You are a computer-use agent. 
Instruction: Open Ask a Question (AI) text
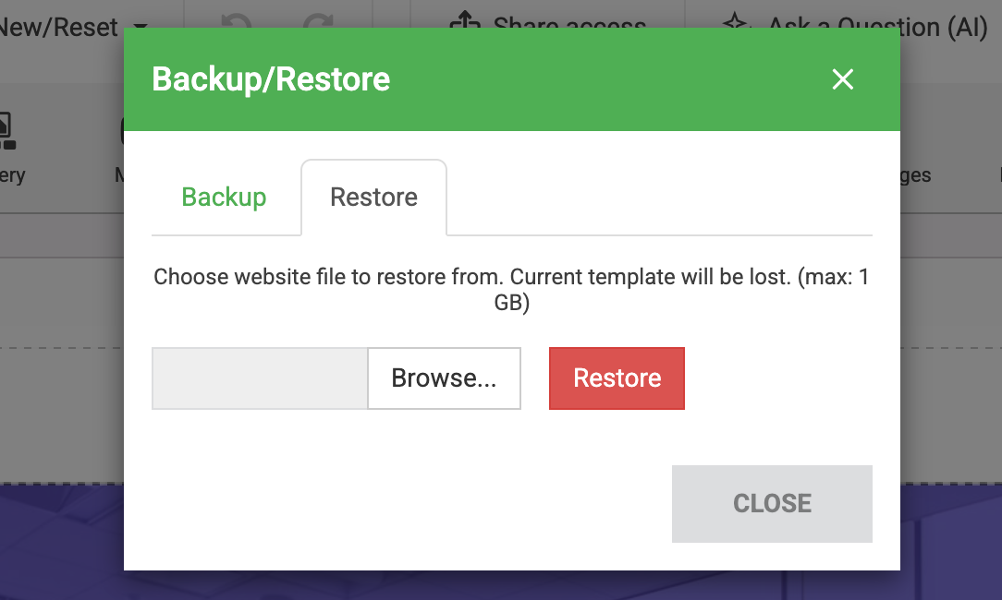pyautogui.click(x=878, y=26)
